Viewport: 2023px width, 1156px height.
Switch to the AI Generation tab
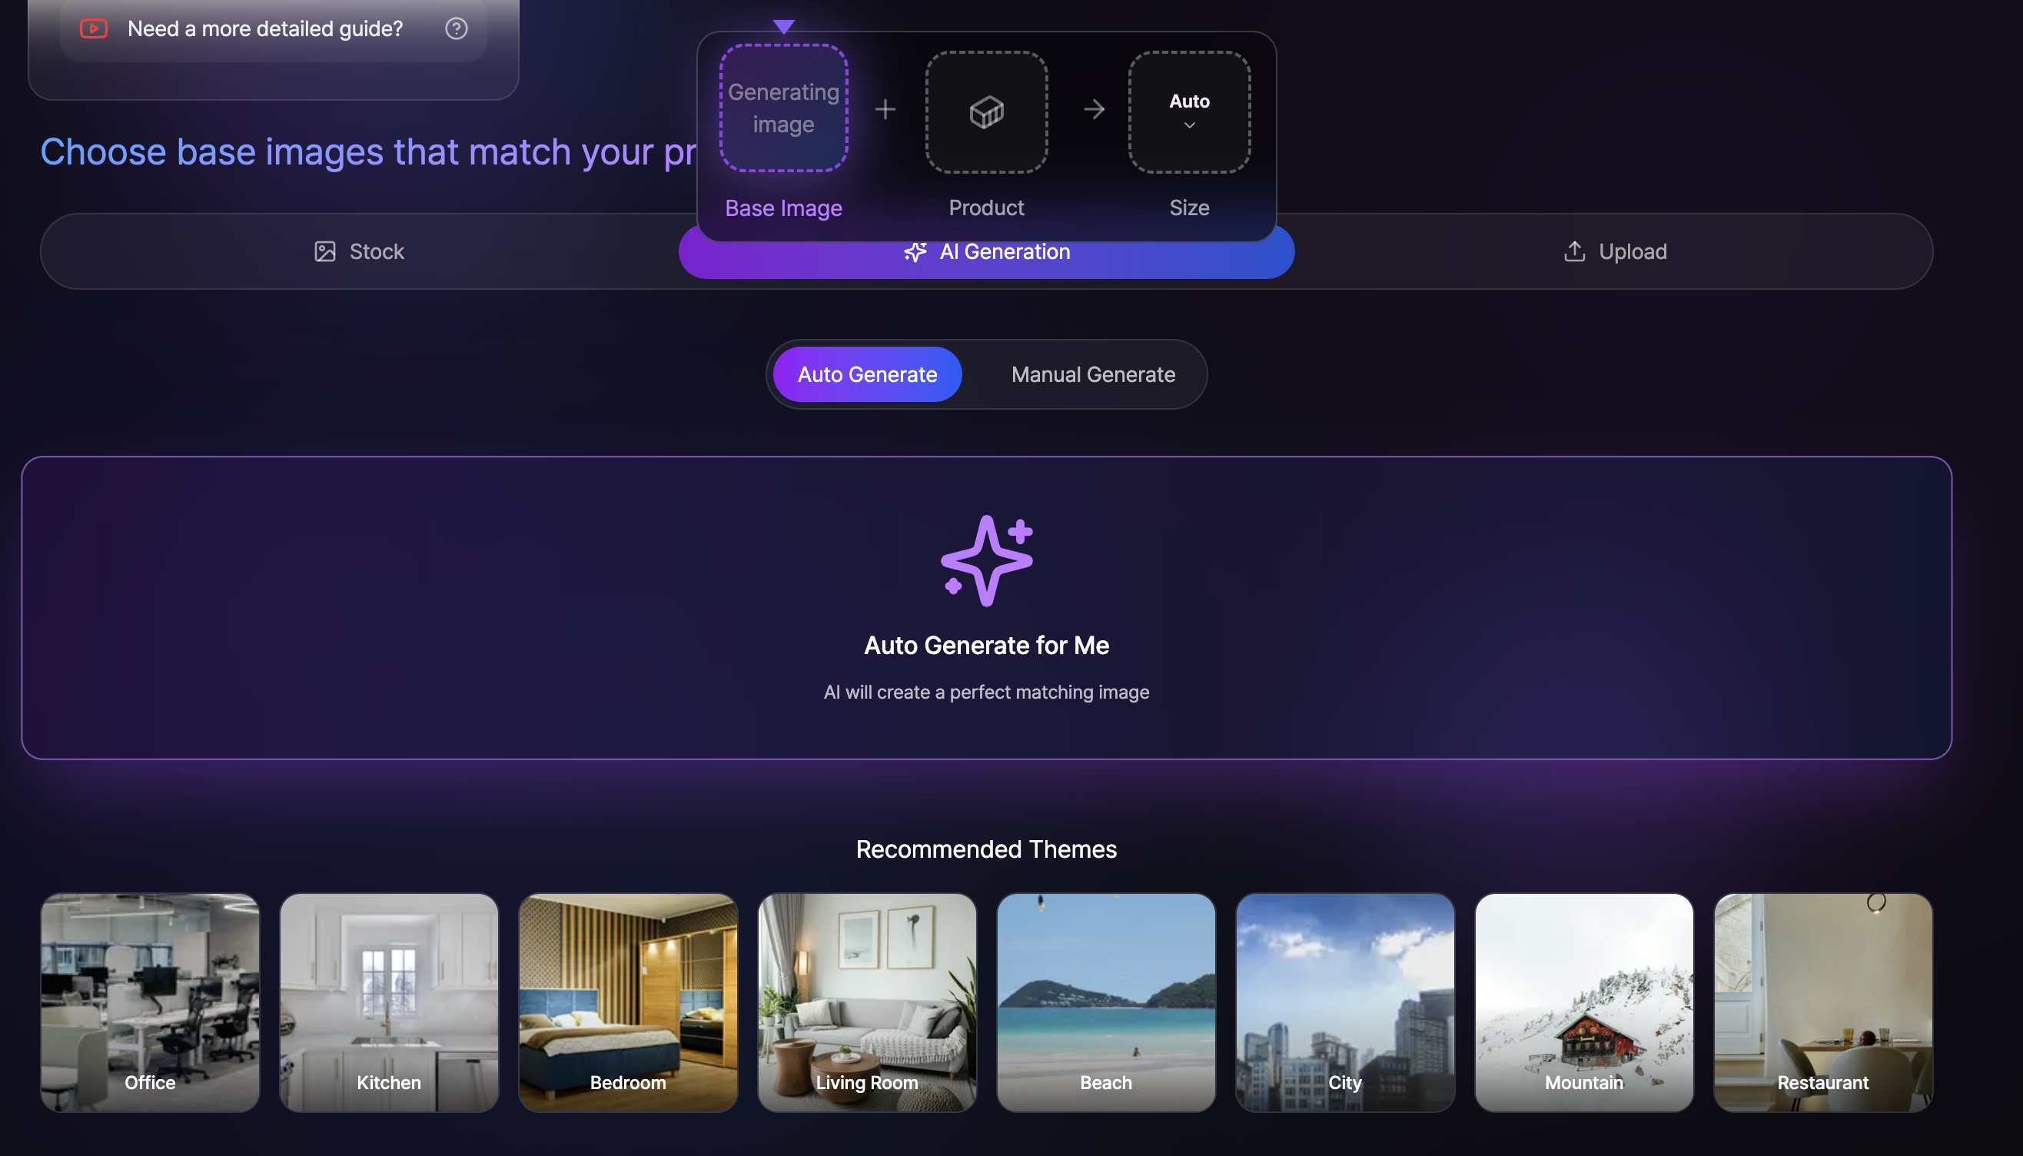pos(986,251)
